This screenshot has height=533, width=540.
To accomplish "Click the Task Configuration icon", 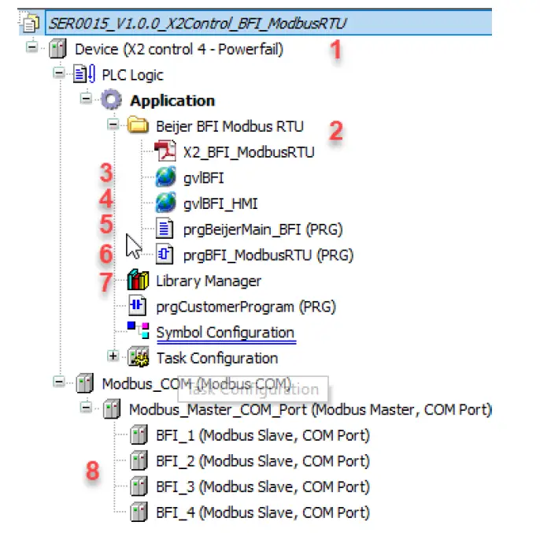I will pos(138,356).
